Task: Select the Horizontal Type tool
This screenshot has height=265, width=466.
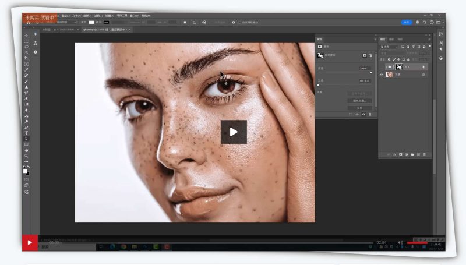Action: pyautogui.click(x=26, y=133)
